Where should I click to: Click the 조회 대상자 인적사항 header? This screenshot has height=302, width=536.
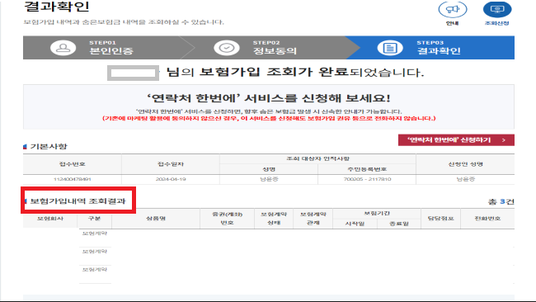[x=318, y=158]
